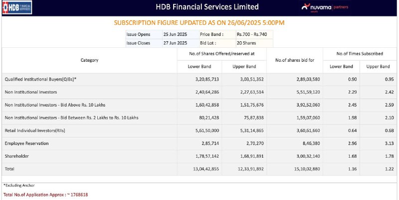
Task: Click the 'No.of shares bid for' header
Action: 295,60
